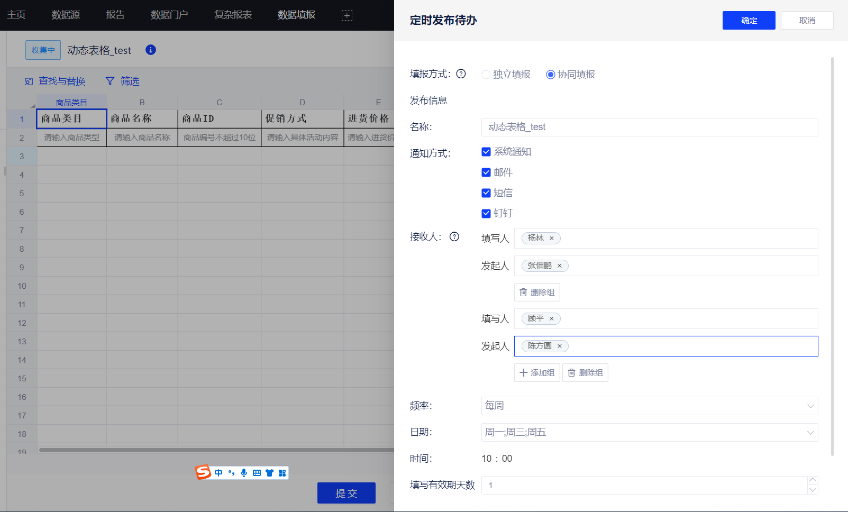Viewport: 848px width, 512px height.
Task: Click the add-tab icon after 数据填报
Action: click(347, 15)
